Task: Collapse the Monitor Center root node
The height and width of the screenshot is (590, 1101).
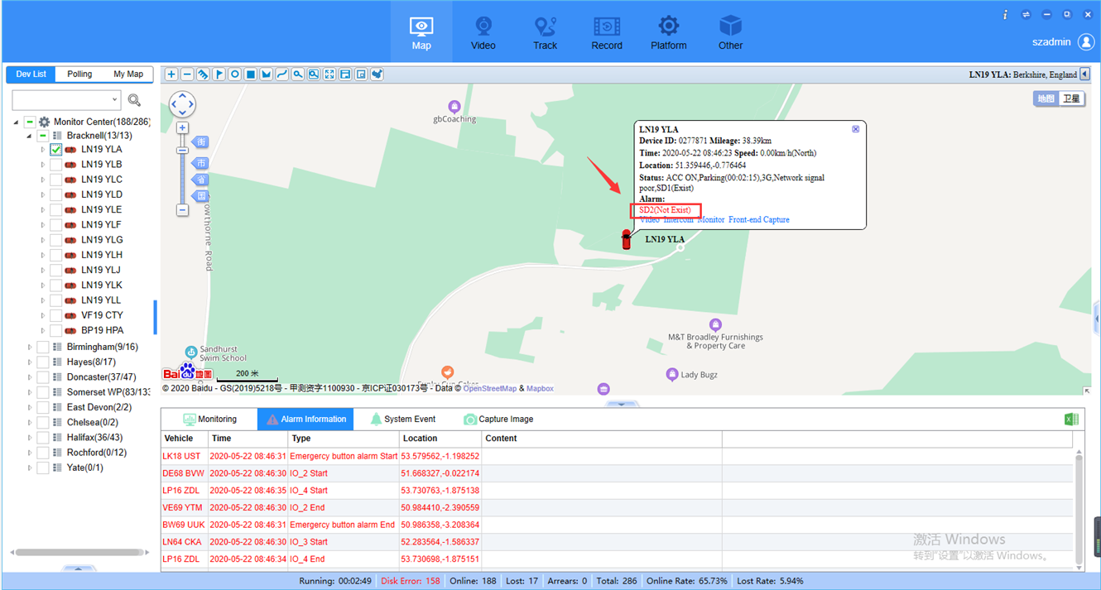Action: [x=16, y=122]
